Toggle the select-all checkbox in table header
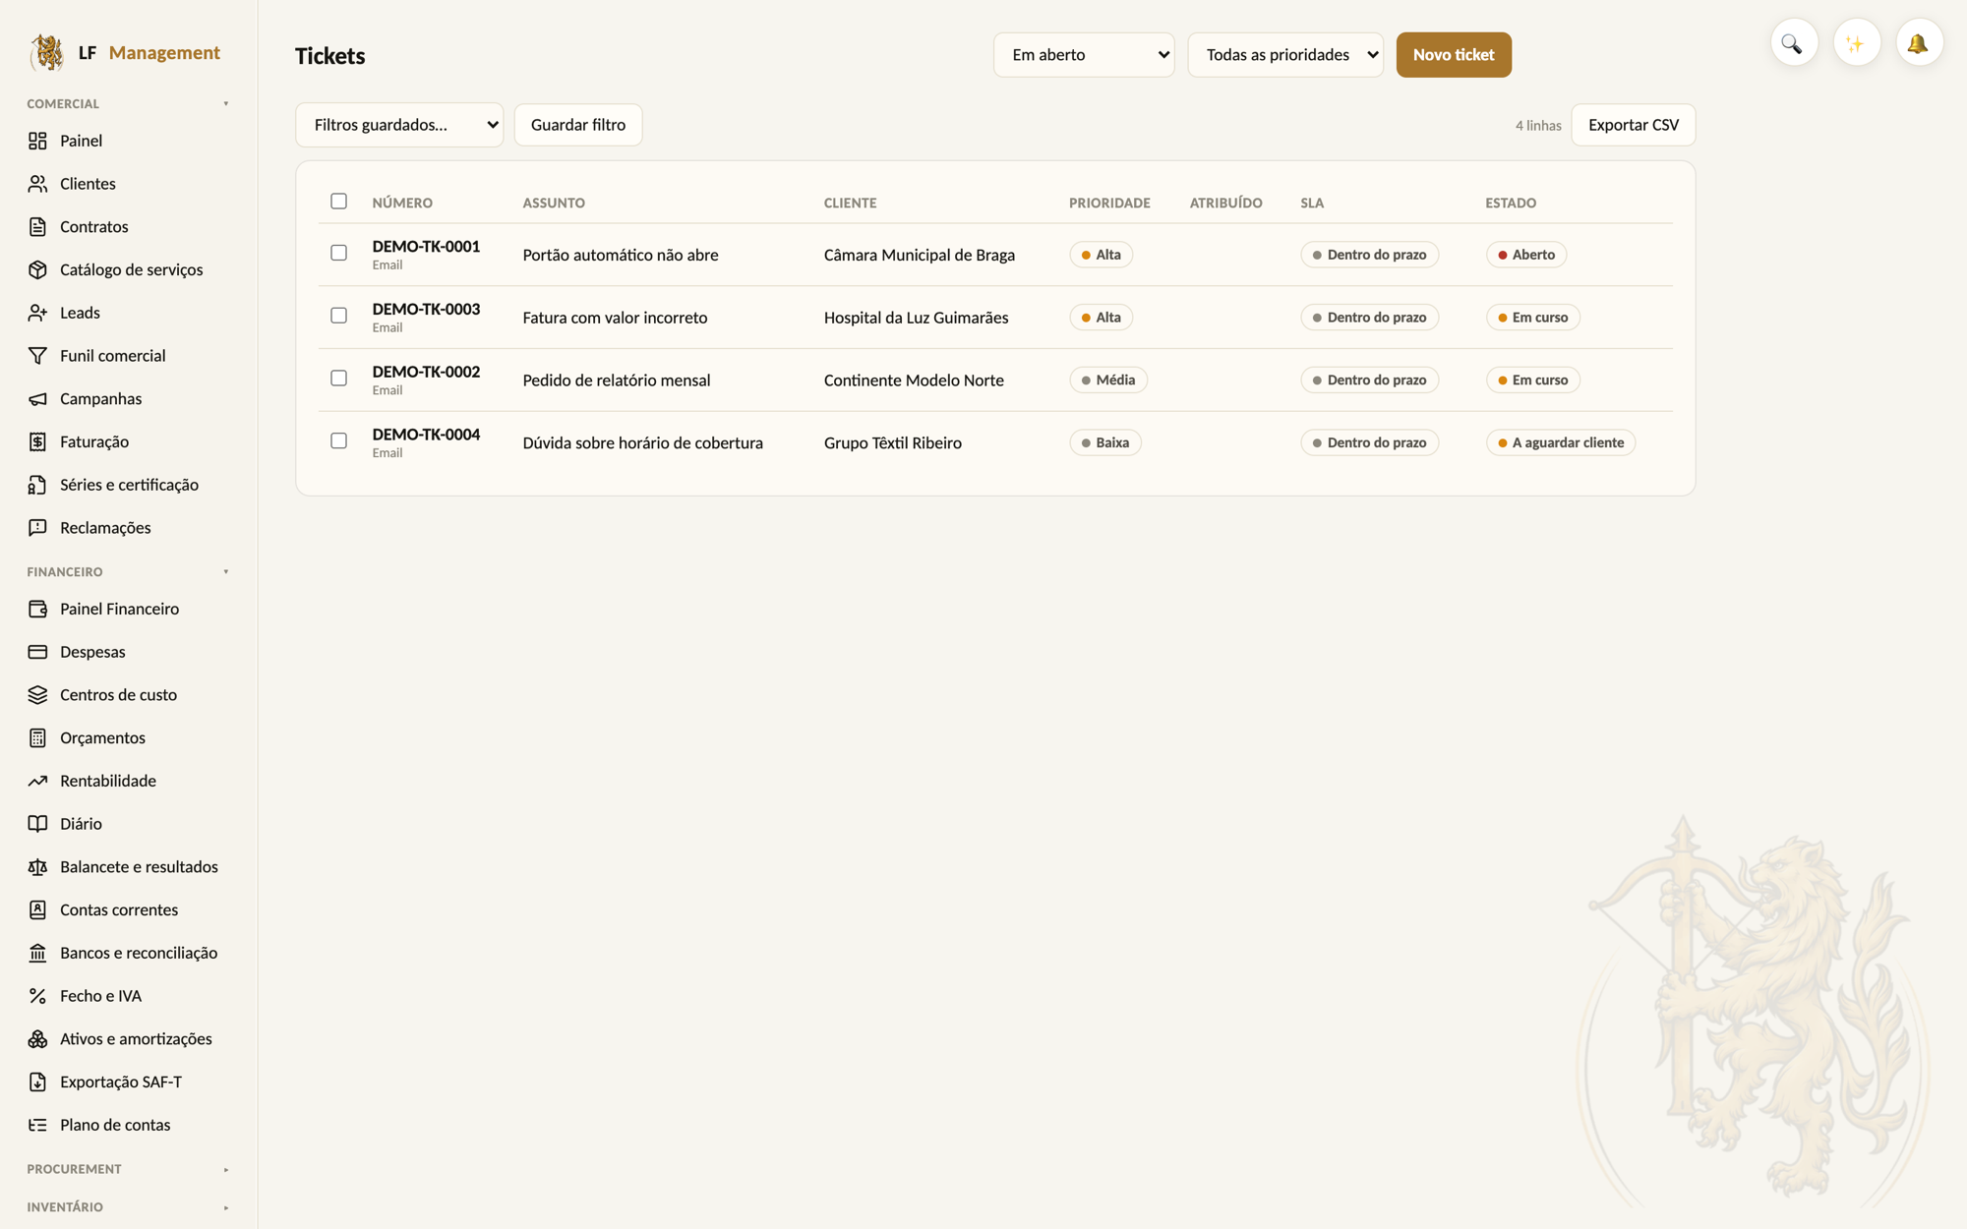1967x1229 pixels. coord(338,202)
